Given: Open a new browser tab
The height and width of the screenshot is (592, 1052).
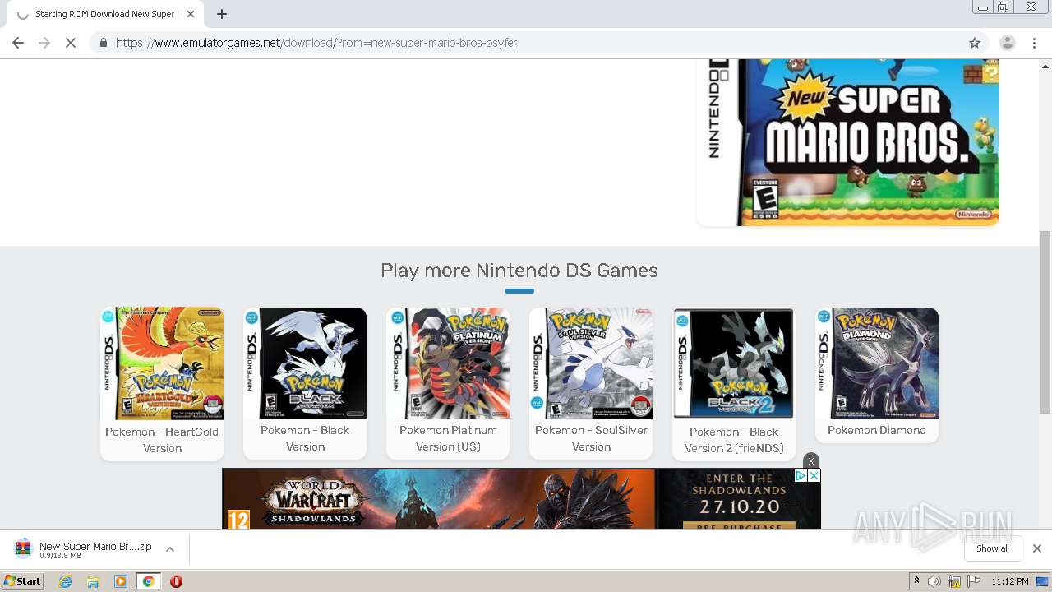Looking at the screenshot, I should pyautogui.click(x=222, y=14).
